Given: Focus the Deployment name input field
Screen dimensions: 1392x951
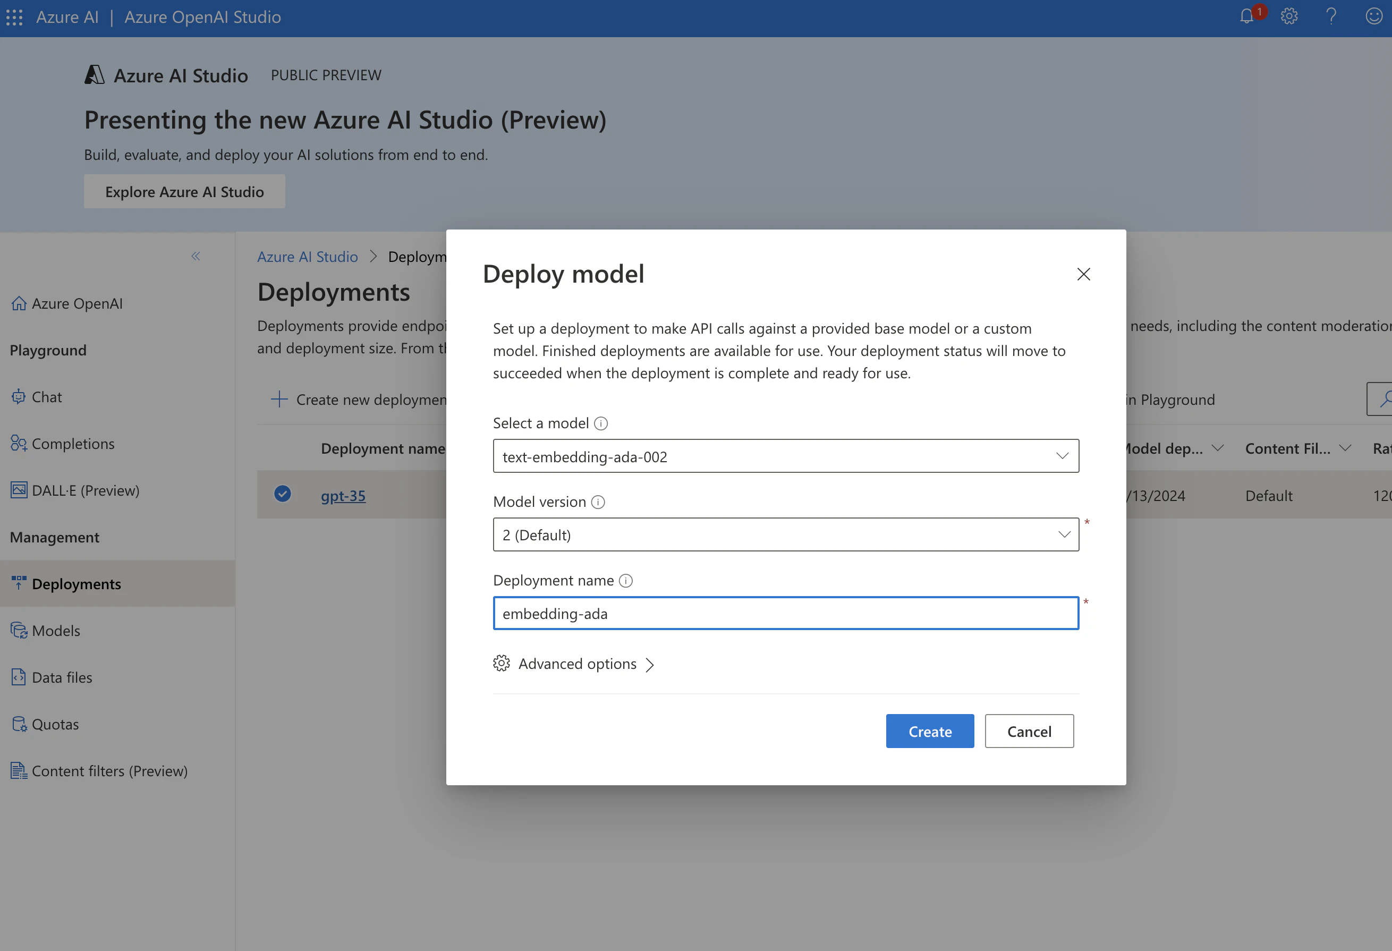Looking at the screenshot, I should (786, 613).
